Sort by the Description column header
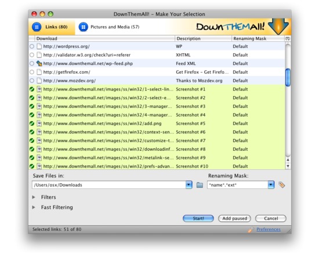This screenshot has height=255, width=319. coord(203,38)
